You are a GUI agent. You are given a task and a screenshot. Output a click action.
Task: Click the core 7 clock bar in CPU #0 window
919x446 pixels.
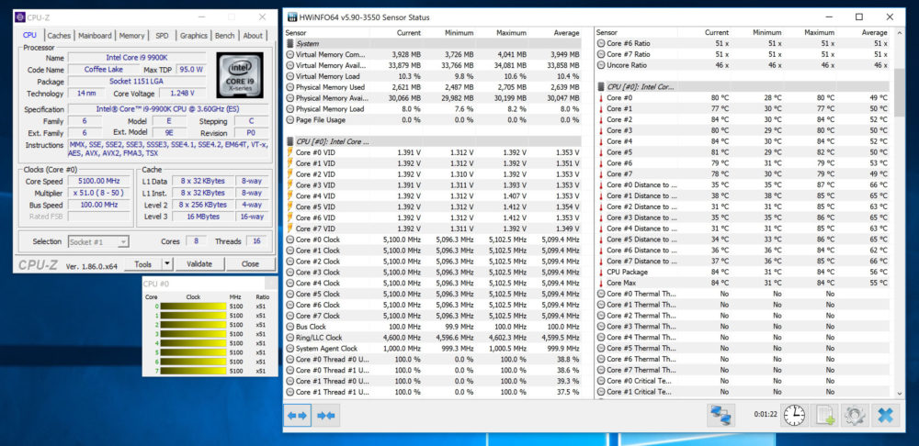coord(193,371)
